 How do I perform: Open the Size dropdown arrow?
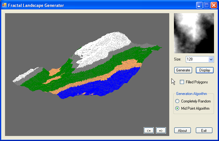pos(211,59)
